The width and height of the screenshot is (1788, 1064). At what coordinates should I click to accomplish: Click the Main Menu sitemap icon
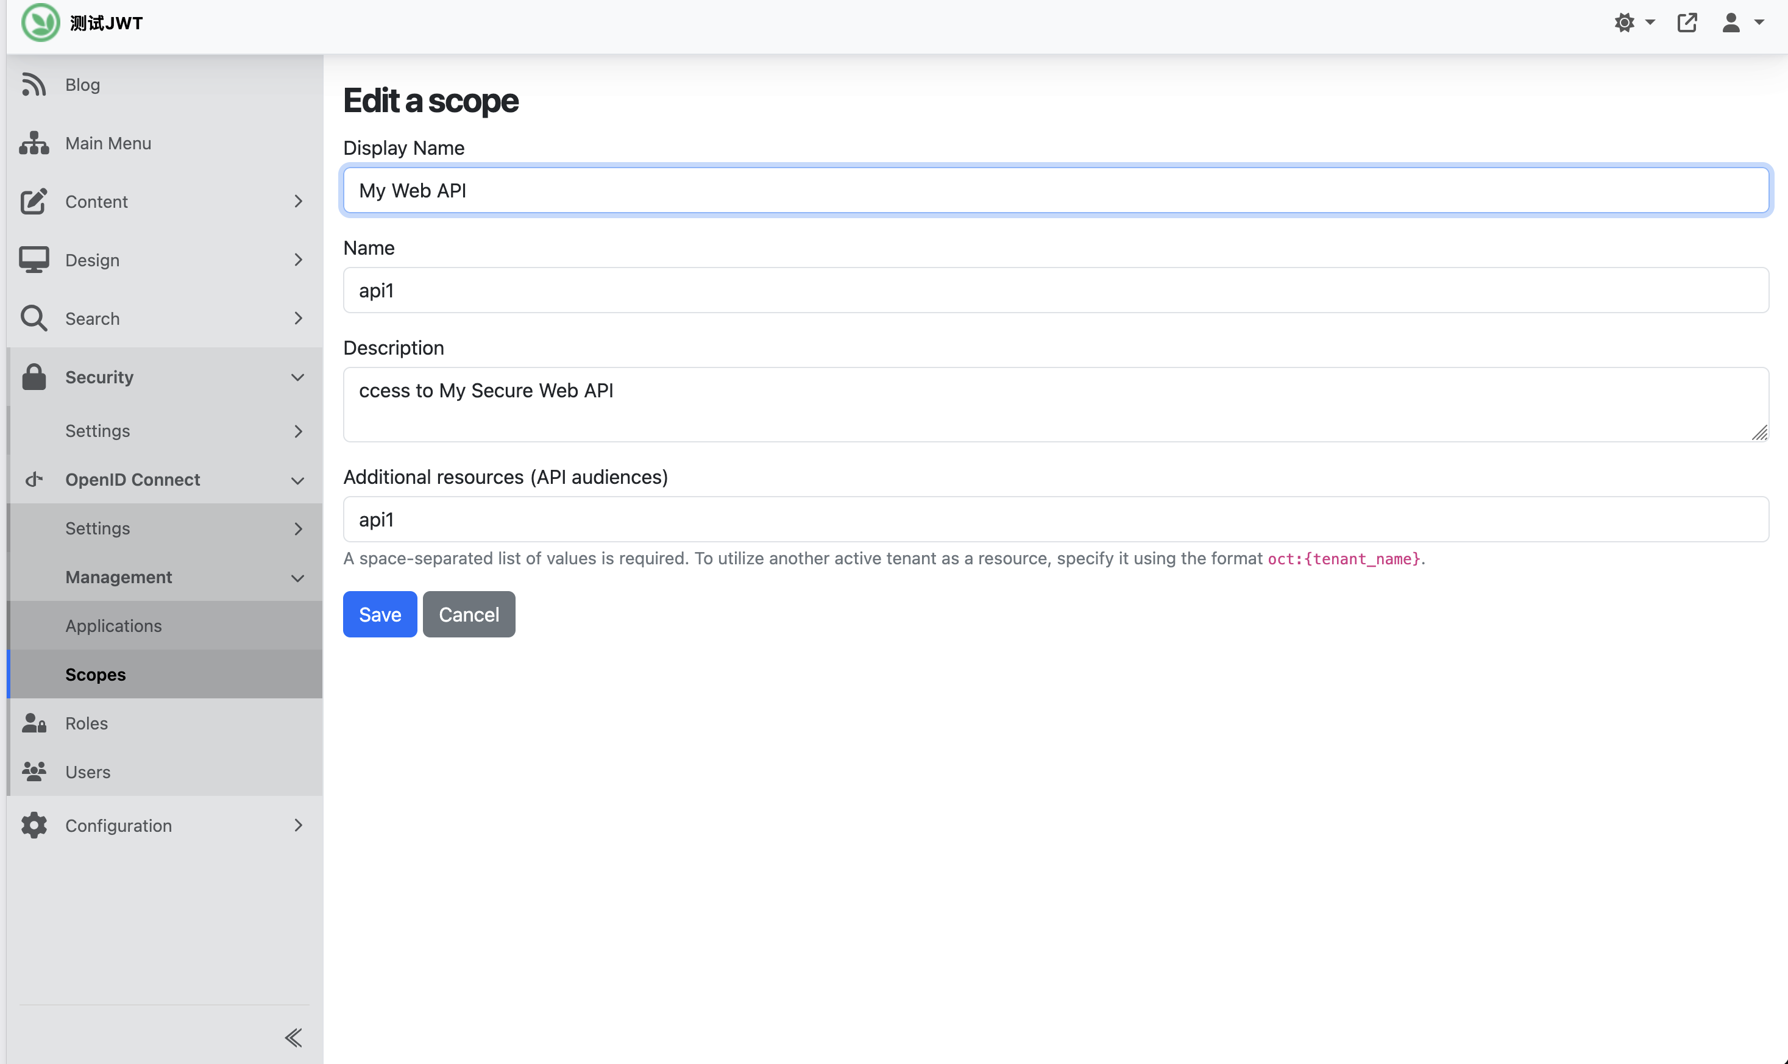coord(34,143)
